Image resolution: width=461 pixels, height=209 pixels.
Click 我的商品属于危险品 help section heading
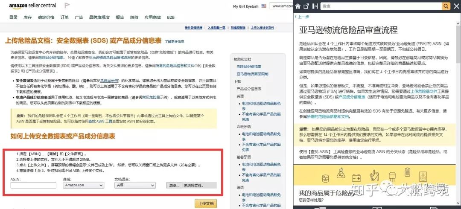(x=330, y=193)
